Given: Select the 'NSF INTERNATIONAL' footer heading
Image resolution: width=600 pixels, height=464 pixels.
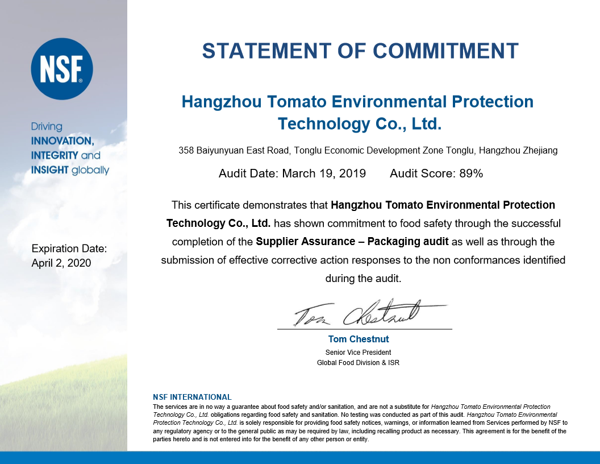Looking at the screenshot, I should pos(192,397).
